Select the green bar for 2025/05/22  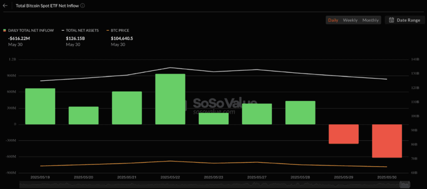[170, 99]
